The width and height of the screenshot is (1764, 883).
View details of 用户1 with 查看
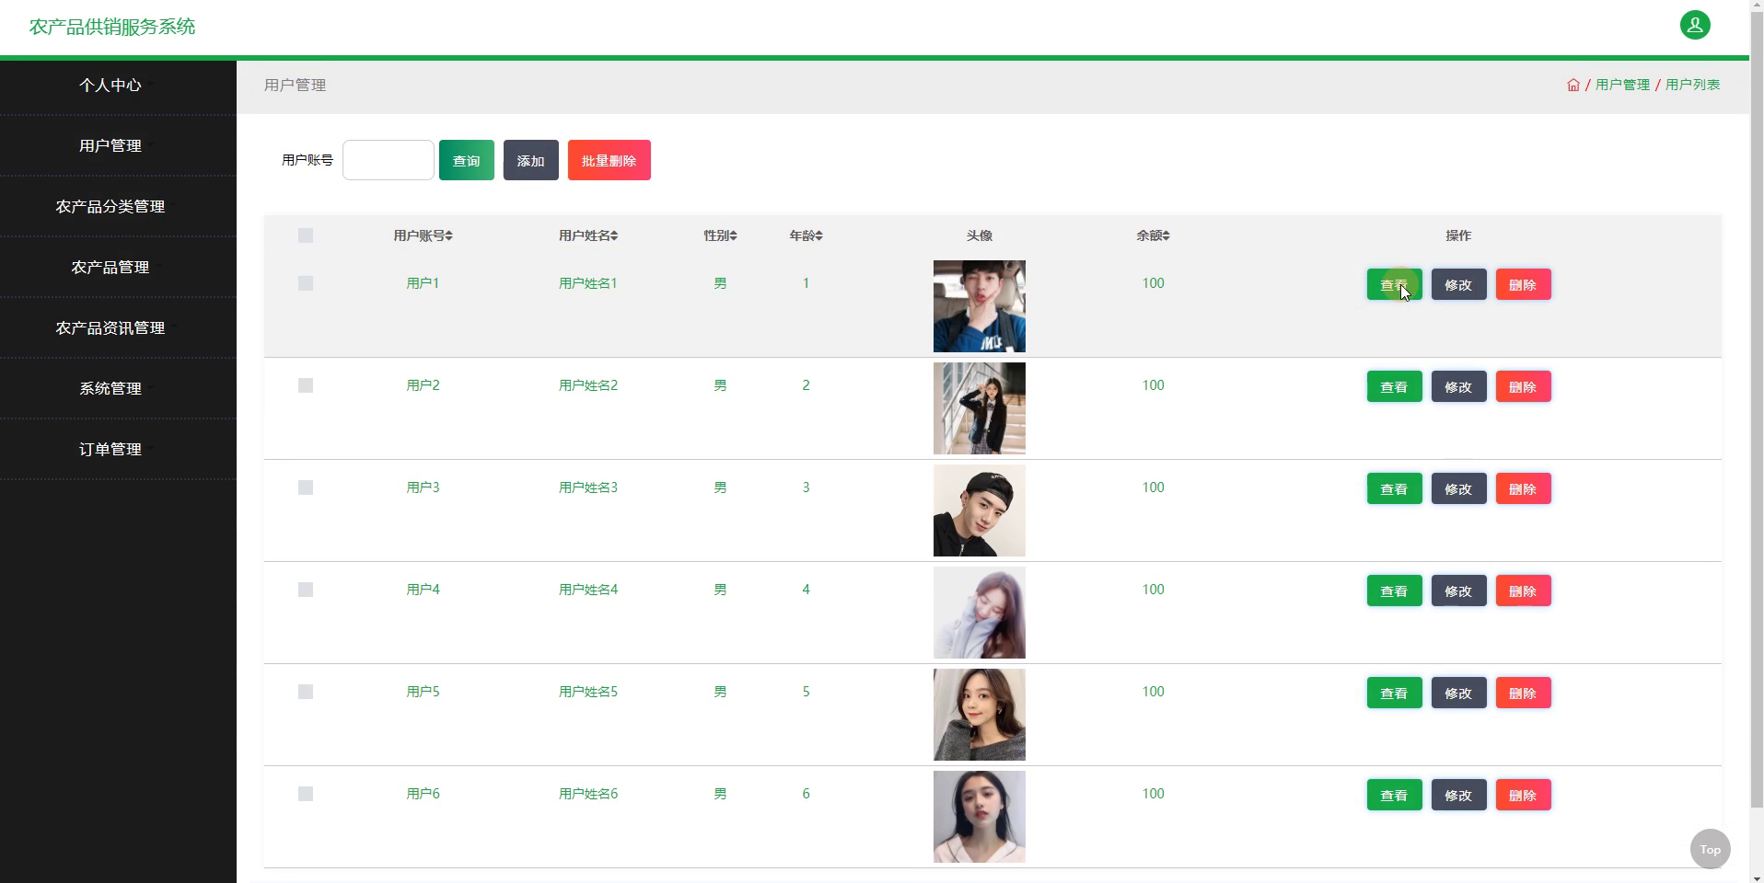[x=1394, y=284]
